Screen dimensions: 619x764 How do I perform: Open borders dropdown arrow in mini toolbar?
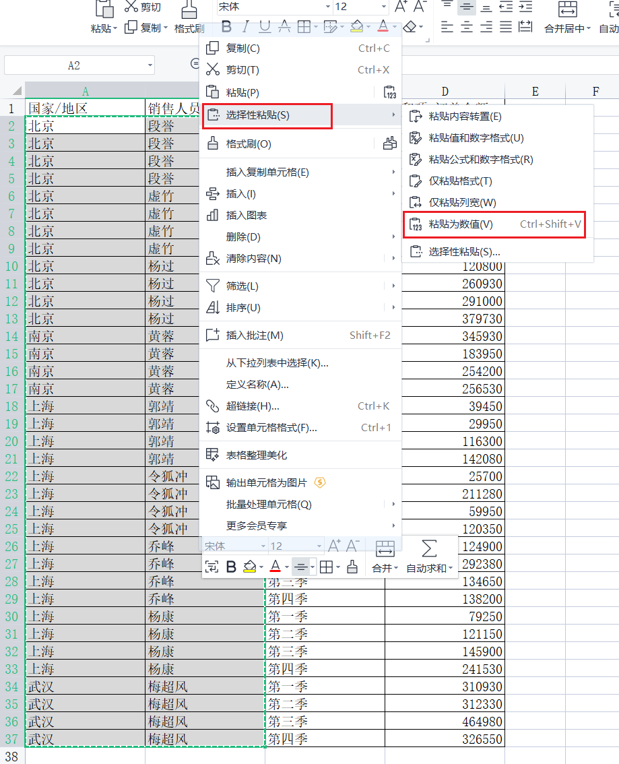337,568
